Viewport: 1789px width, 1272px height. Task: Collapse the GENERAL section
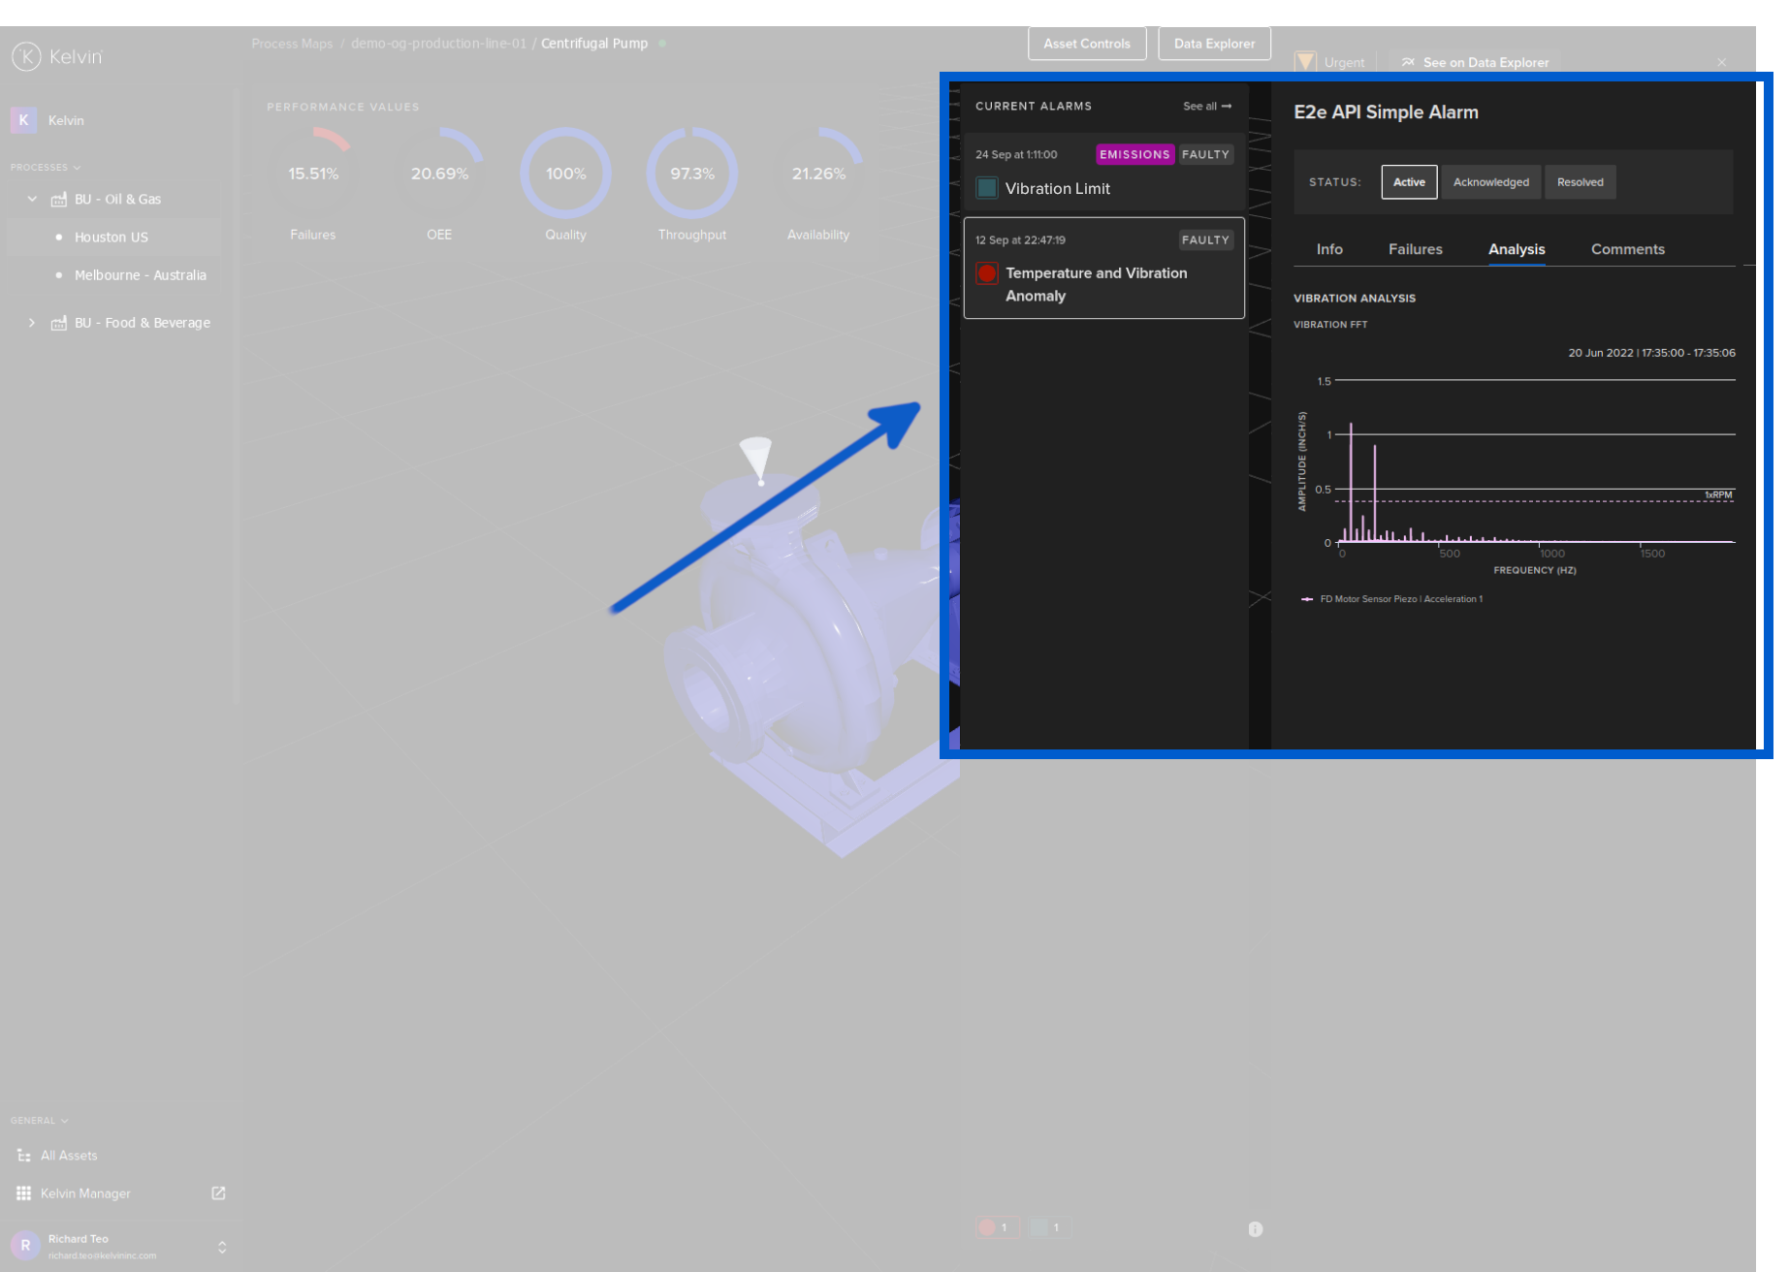(x=64, y=1120)
